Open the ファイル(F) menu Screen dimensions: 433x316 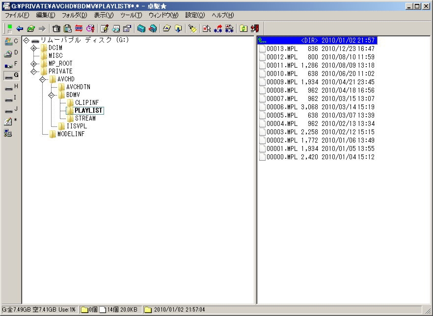(17, 15)
